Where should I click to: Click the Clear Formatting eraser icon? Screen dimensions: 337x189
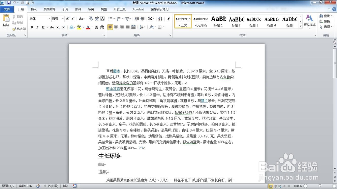click(91, 18)
